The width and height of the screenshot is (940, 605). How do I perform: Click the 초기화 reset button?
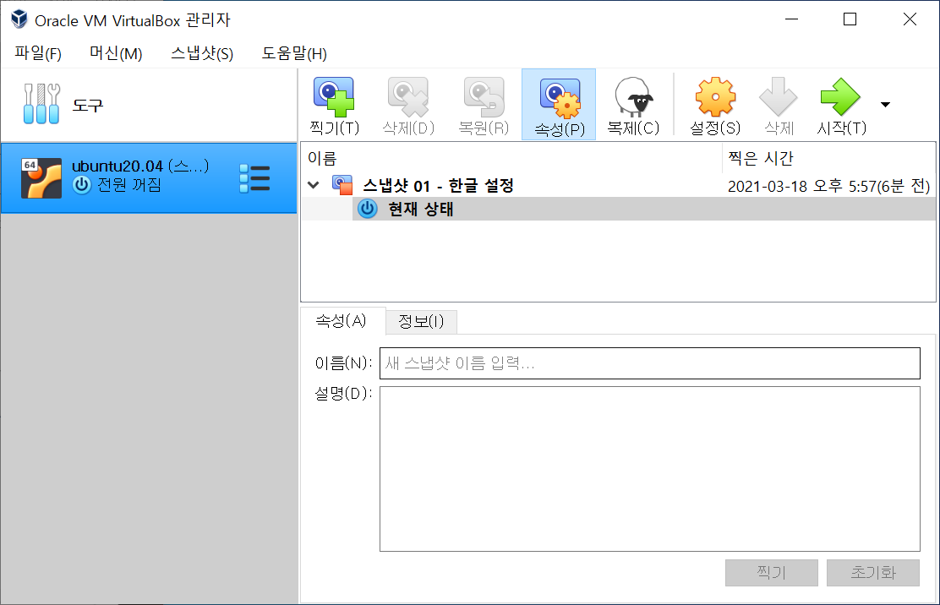click(x=873, y=573)
